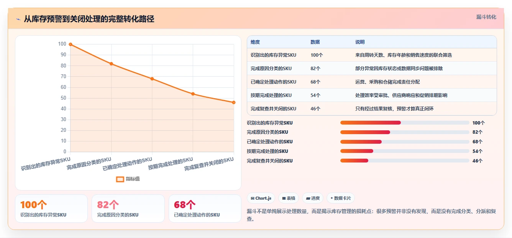Click the title 从库存预警到关闭处理的完整转化路径
This screenshot has width=512, height=238.
pos(89,19)
